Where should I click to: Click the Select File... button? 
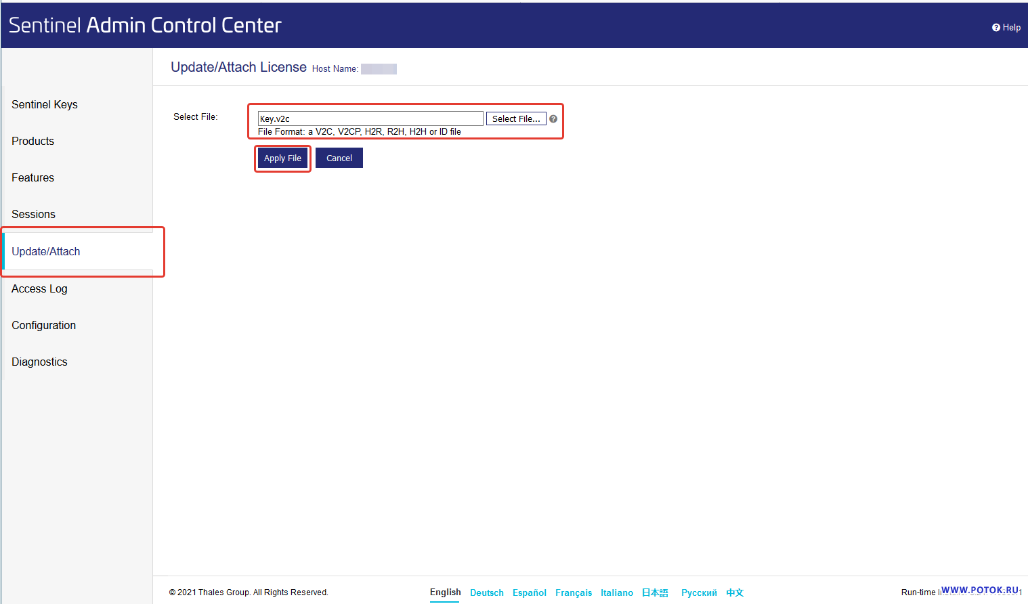pos(516,118)
